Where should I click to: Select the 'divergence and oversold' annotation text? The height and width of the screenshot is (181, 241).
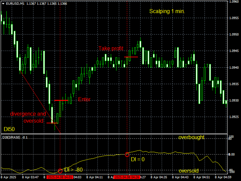click(x=28, y=117)
